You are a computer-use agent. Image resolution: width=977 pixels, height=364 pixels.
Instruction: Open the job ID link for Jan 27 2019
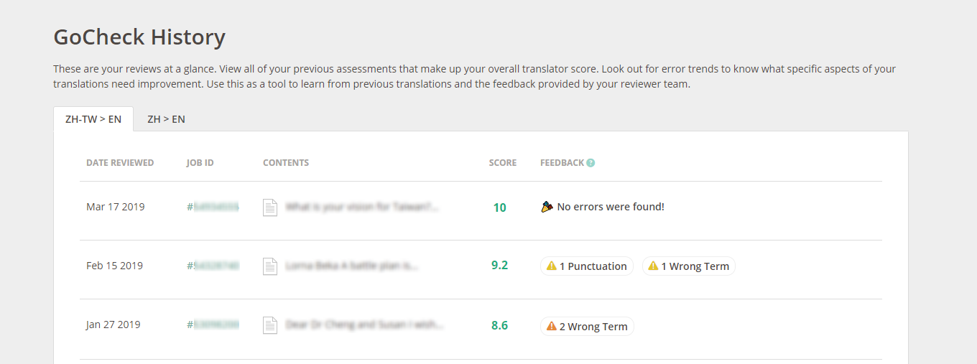pyautogui.click(x=213, y=325)
